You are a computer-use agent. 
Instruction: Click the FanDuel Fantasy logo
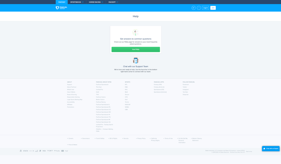61,8
